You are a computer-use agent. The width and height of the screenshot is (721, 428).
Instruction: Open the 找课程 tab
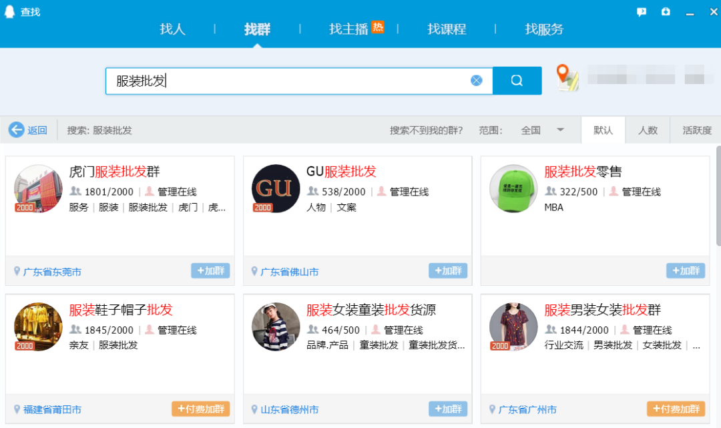[447, 29]
